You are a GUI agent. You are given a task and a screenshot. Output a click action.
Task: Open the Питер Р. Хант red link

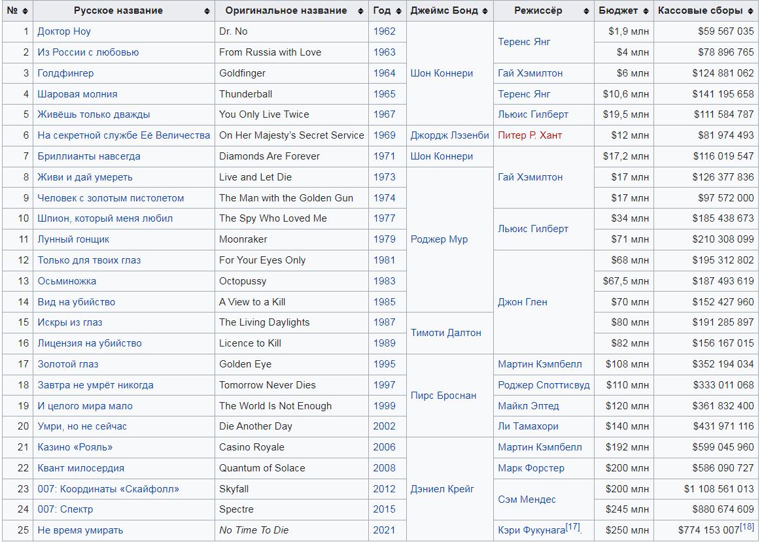pyautogui.click(x=530, y=135)
